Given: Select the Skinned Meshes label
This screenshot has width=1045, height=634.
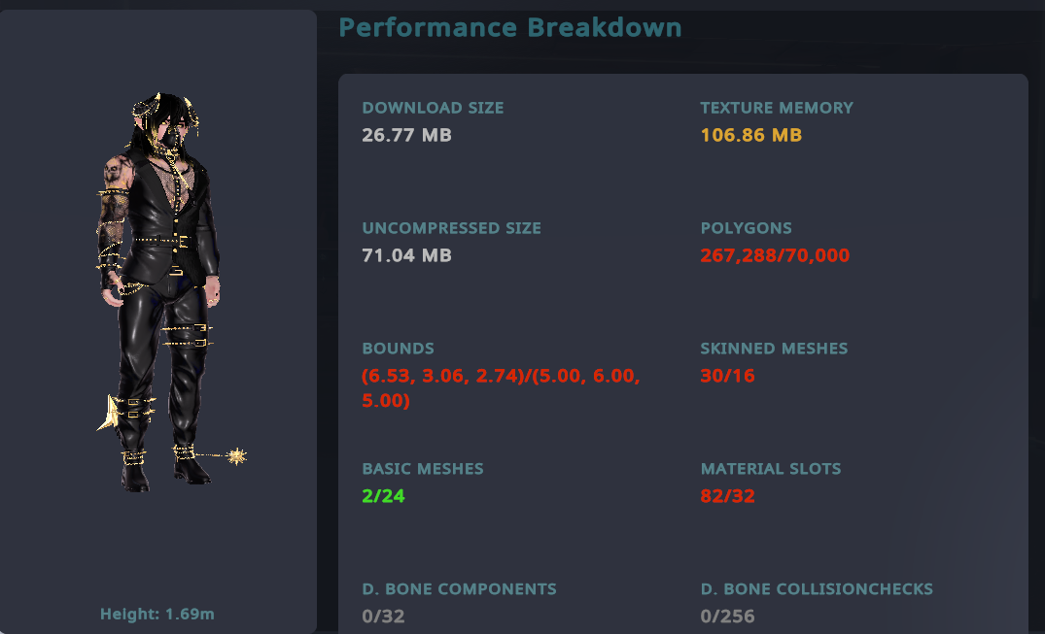Looking at the screenshot, I should pos(774,349).
